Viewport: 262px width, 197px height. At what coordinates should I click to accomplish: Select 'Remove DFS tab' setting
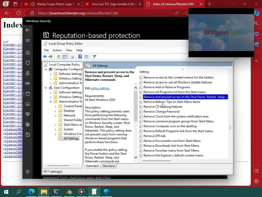tap(155, 136)
